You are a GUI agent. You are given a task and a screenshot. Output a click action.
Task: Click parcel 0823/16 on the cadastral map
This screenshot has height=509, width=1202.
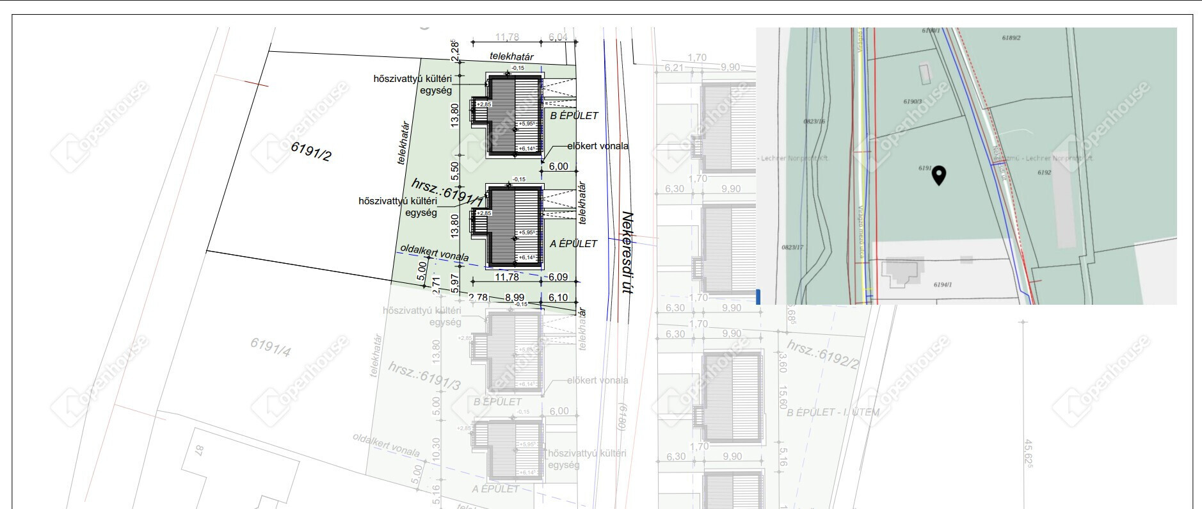coord(814,120)
